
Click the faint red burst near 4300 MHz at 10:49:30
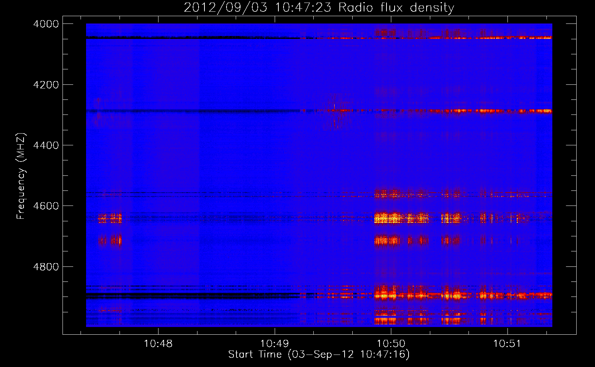click(336, 112)
